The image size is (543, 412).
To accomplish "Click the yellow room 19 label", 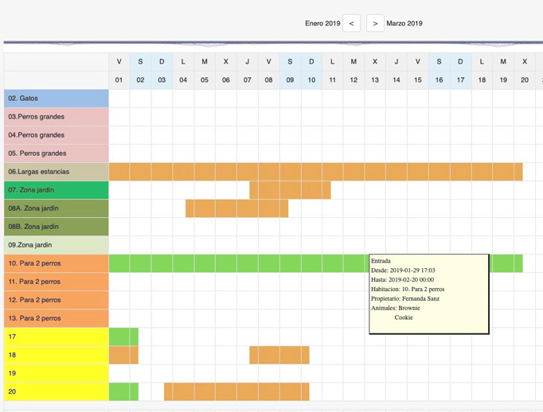I will click(x=57, y=373).
